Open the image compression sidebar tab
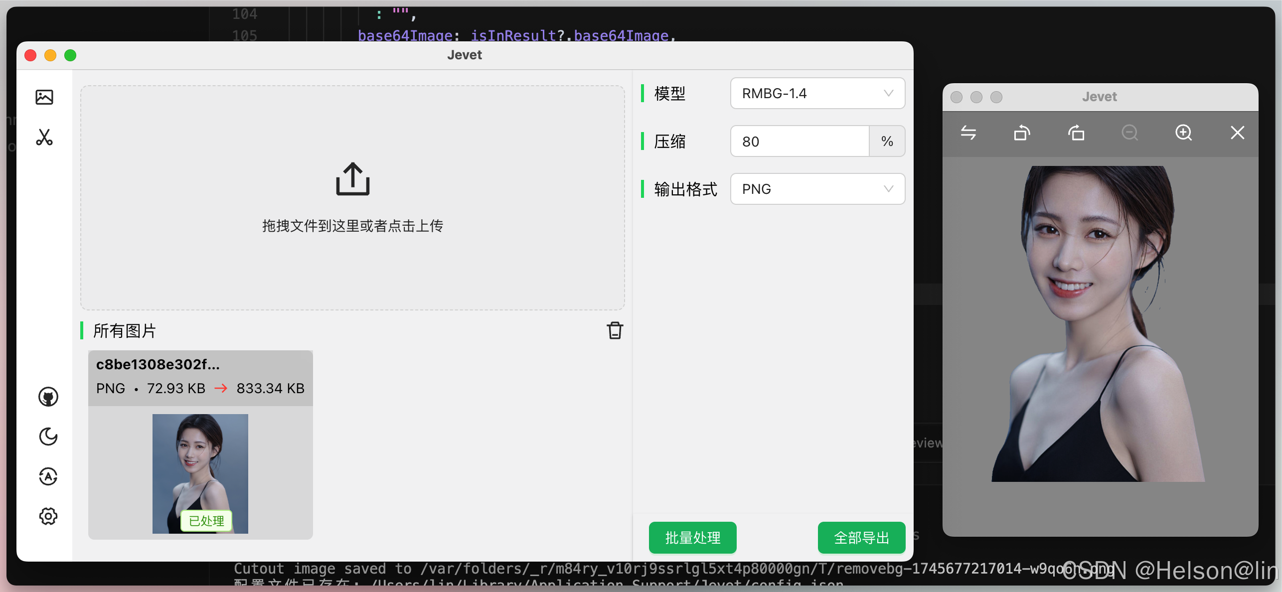This screenshot has height=592, width=1282. coord(44,97)
